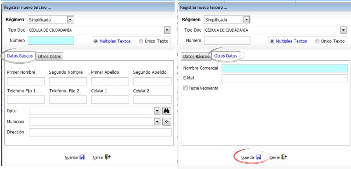Image resolution: width=351 pixels, height=169 pixels.
Task: Click the Segundo Apellido input field
Action: tap(152, 81)
